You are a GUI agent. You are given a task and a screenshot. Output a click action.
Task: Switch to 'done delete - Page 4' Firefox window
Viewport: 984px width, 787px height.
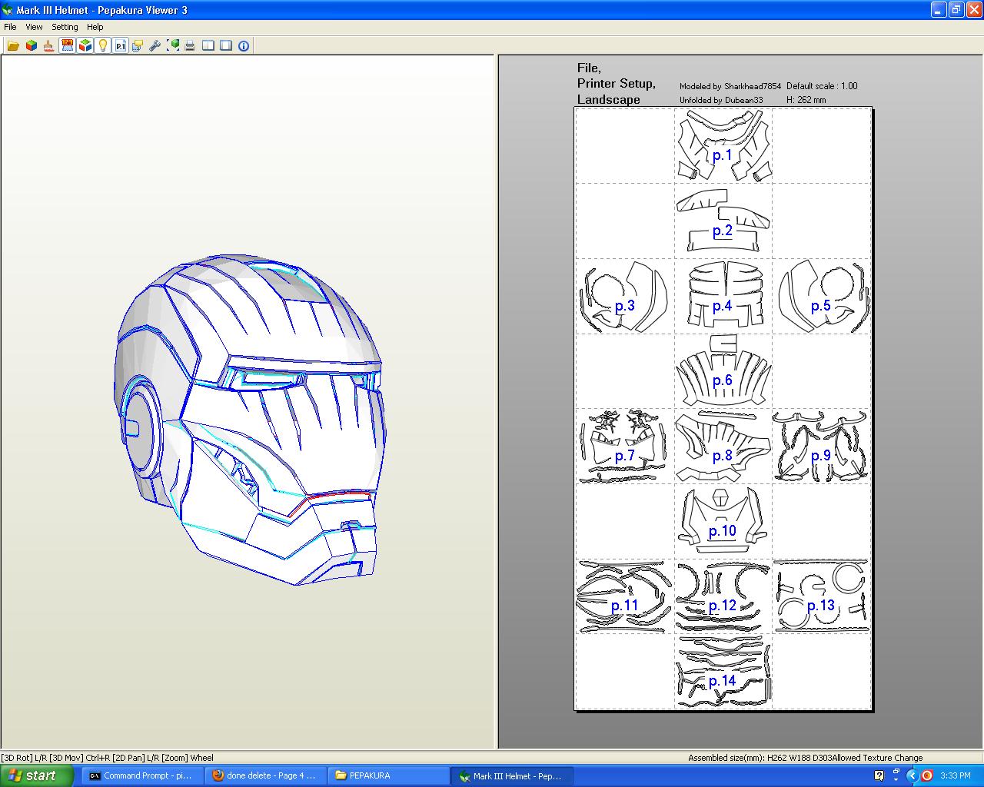pos(266,775)
